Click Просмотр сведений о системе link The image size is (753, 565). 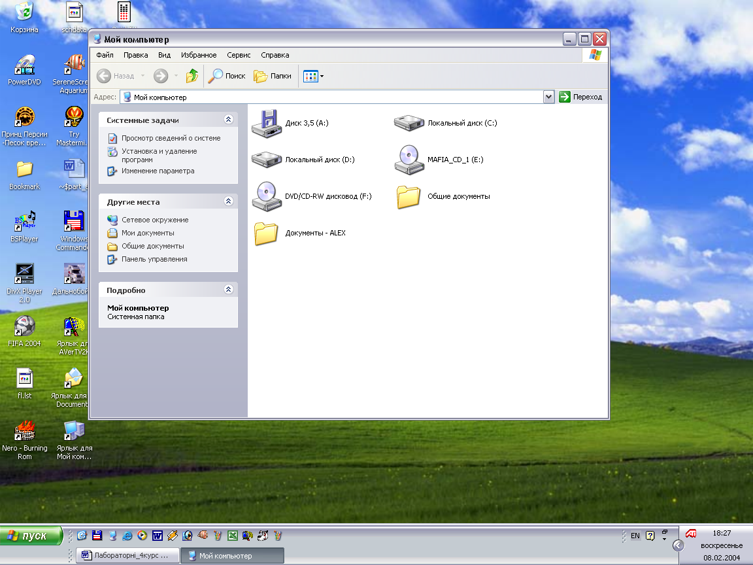(x=171, y=138)
